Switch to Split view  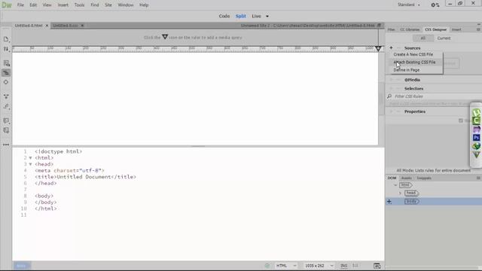point(241,17)
